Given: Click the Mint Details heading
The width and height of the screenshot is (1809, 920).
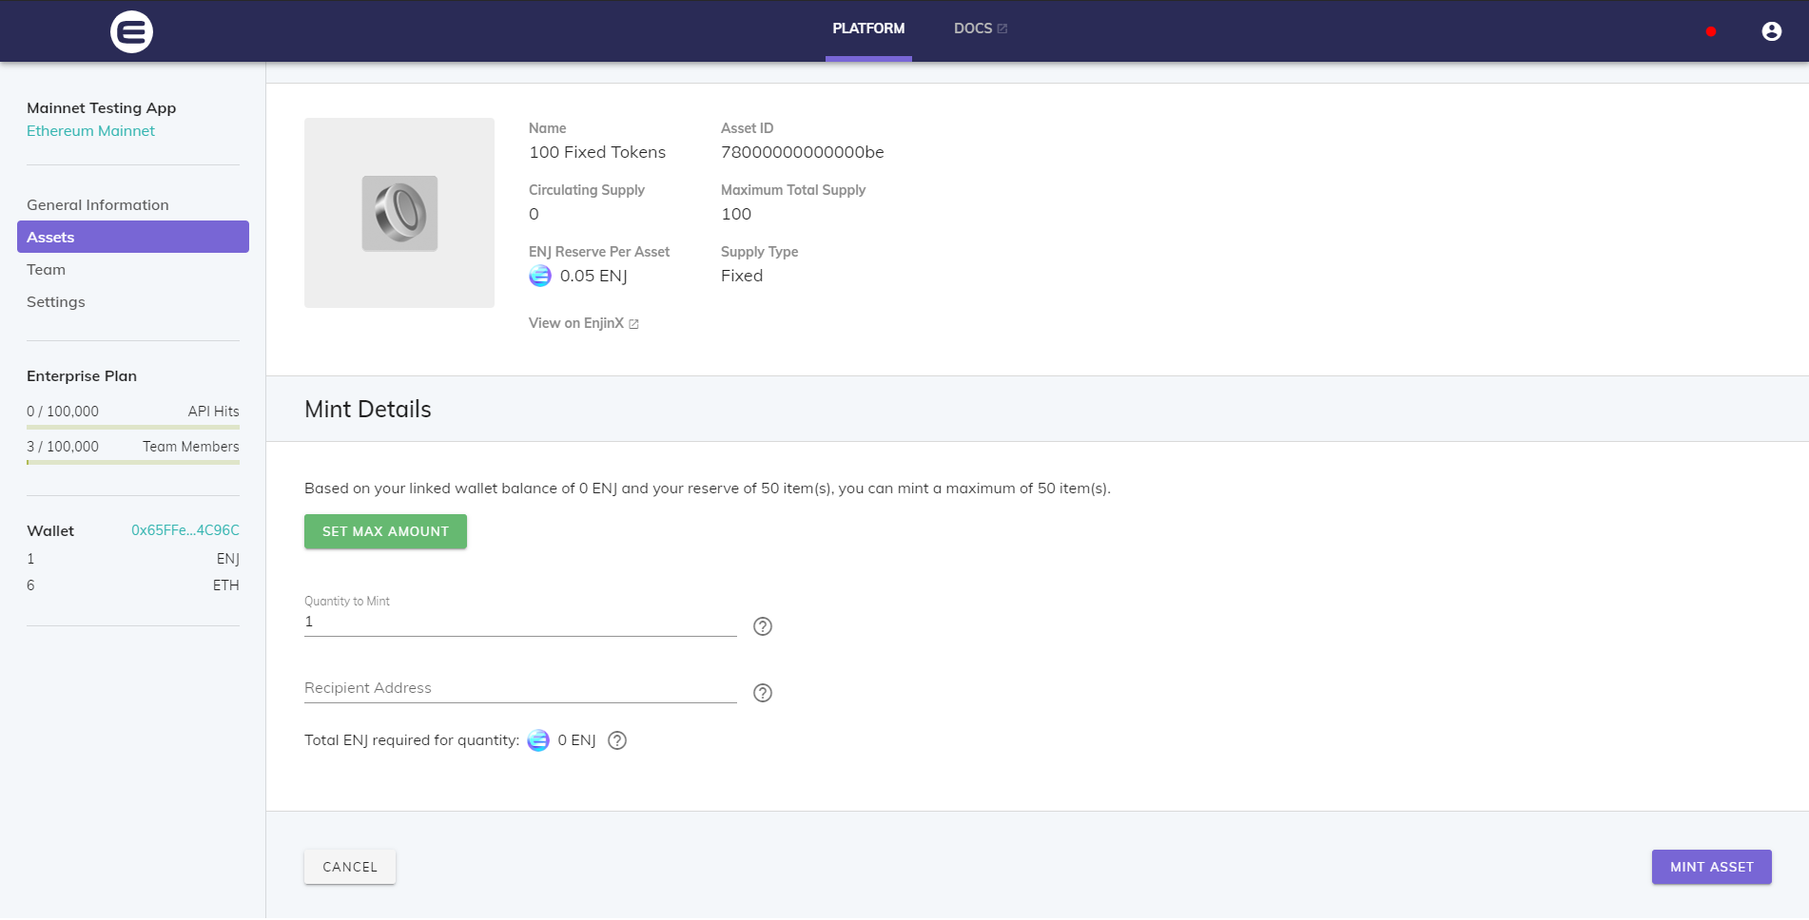Looking at the screenshot, I should (x=368, y=410).
